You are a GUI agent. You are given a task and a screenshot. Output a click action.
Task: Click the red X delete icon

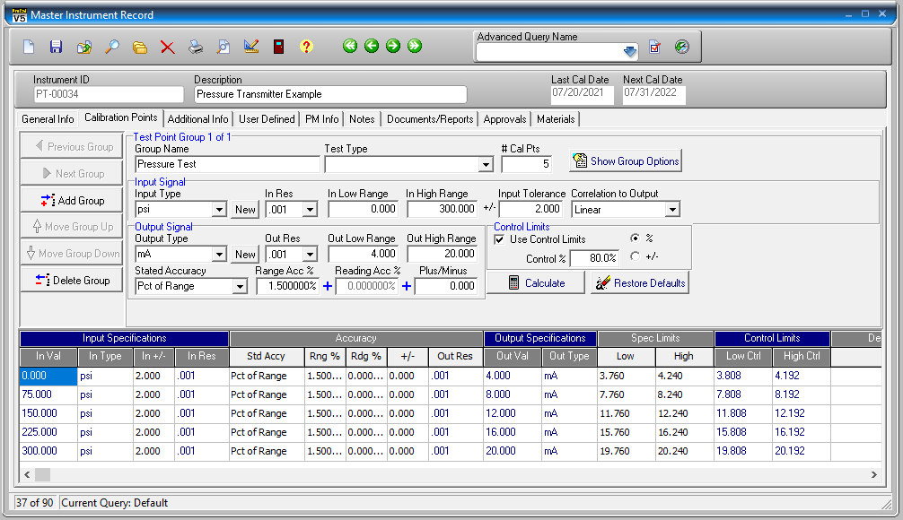(167, 47)
